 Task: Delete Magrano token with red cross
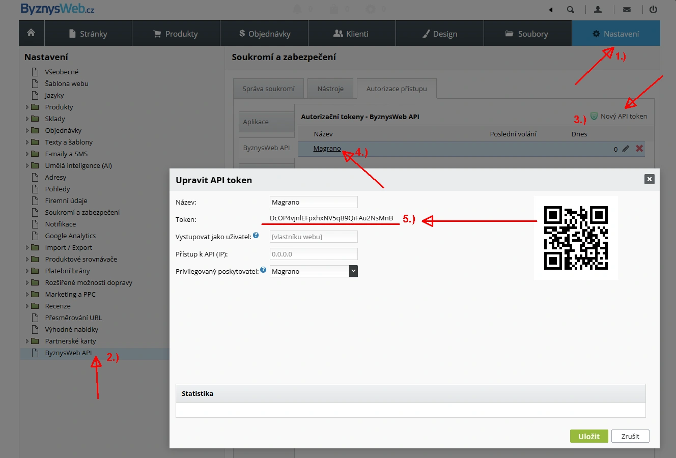click(x=639, y=149)
